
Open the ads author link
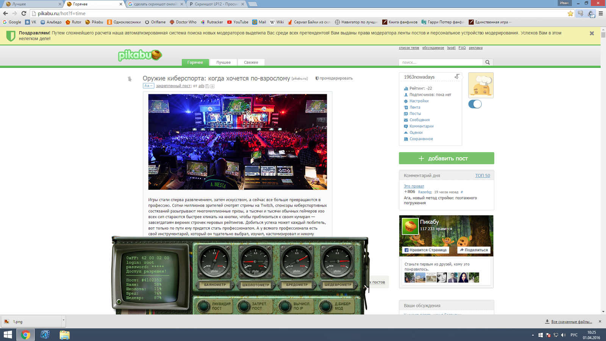click(x=201, y=86)
